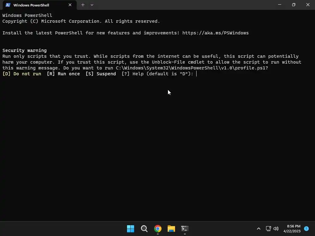Click the "Security warning" heading text
Viewport: 315px width, 236px height.
pos(25,50)
